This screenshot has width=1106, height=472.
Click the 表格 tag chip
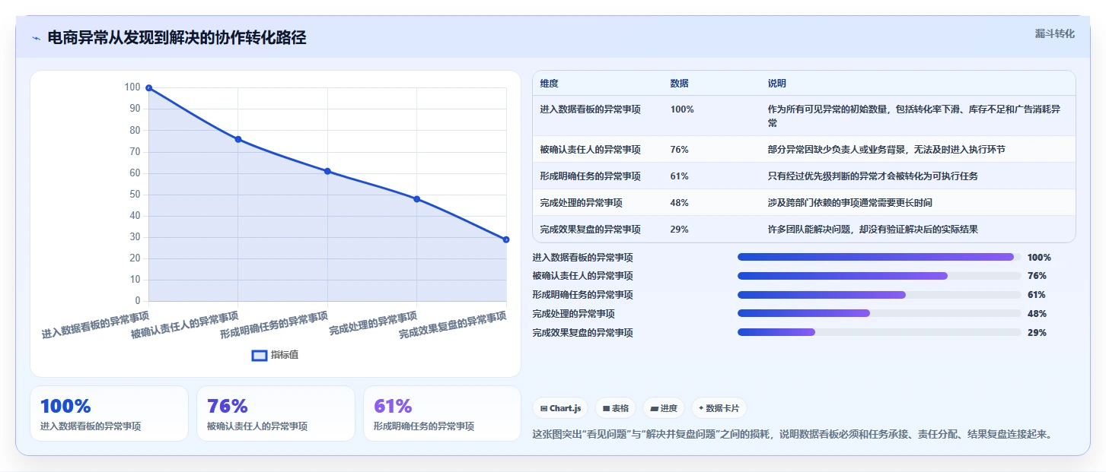coord(615,408)
